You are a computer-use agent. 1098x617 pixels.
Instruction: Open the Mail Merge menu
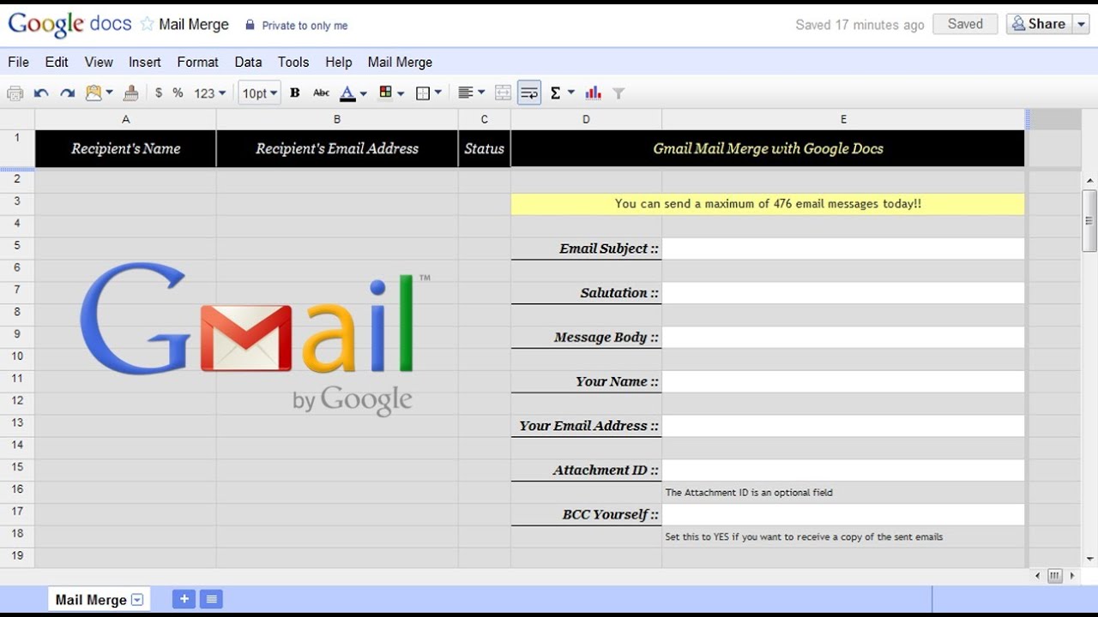click(x=400, y=62)
